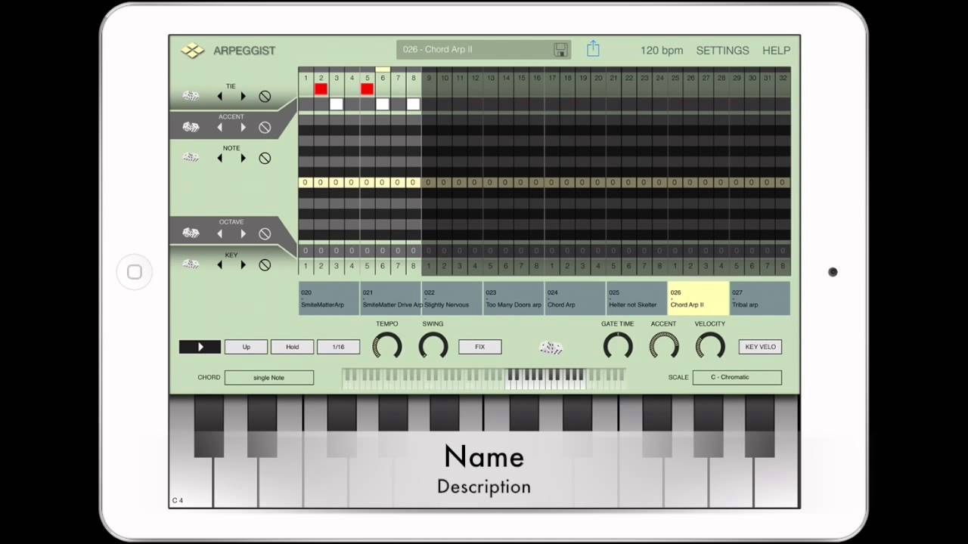Shift ACCENT row left with arrow

[220, 127]
